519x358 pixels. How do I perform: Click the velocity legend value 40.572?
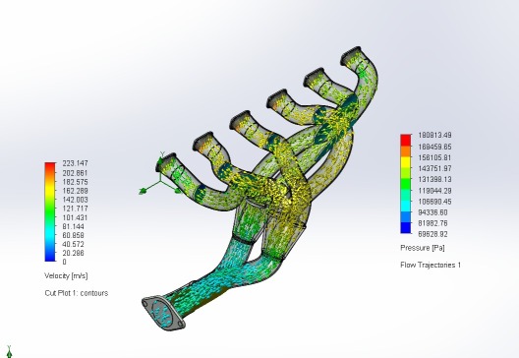73,244
